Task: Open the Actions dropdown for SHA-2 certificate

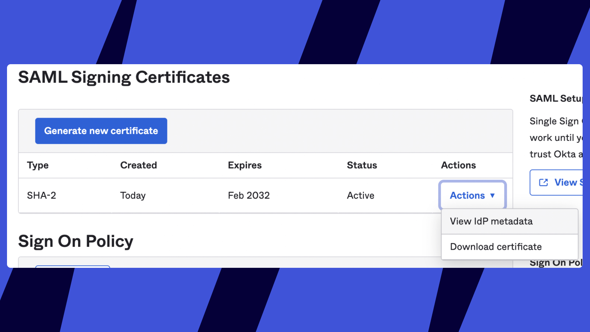Action: 467,196
